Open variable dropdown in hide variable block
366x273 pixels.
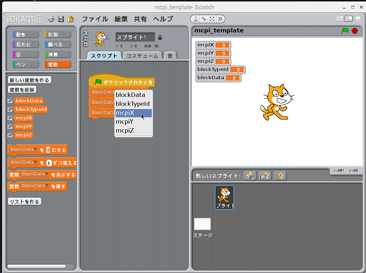click(35, 186)
